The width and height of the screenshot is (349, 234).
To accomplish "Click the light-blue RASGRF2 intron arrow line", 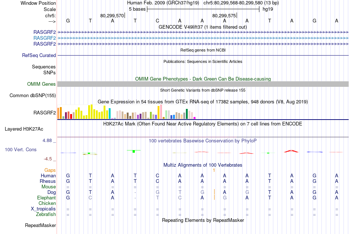I will 203,38.
